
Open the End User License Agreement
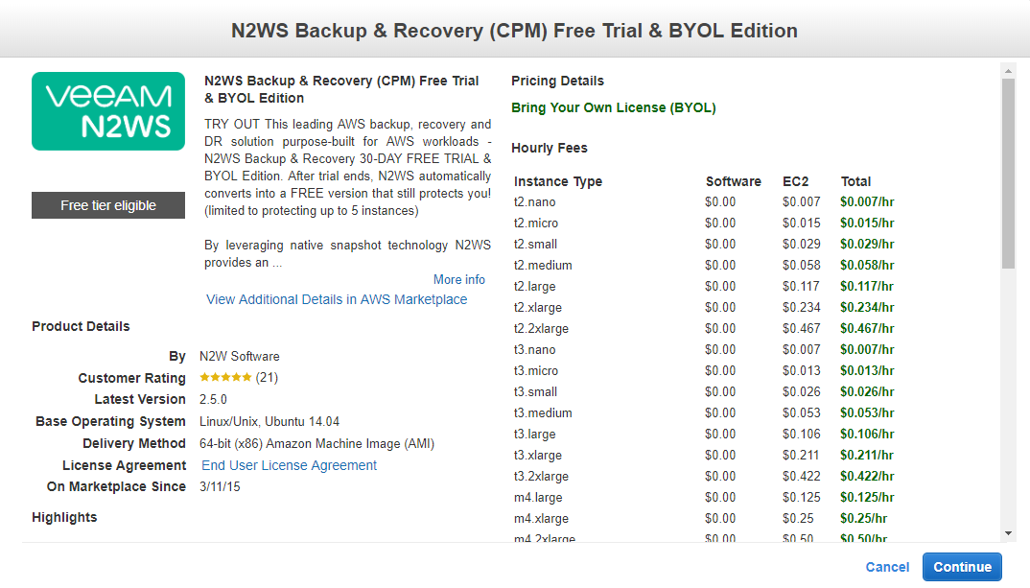289,465
